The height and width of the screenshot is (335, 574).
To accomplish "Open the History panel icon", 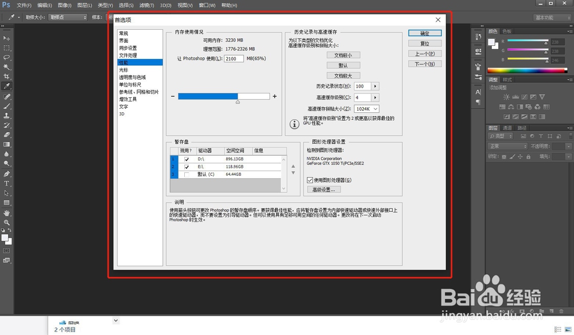I will [x=478, y=37].
